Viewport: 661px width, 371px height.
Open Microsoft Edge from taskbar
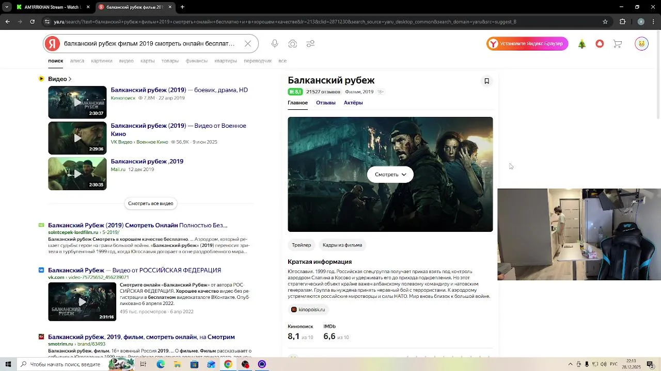(160, 364)
